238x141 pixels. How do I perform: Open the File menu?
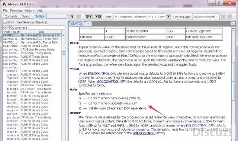point(5,10)
